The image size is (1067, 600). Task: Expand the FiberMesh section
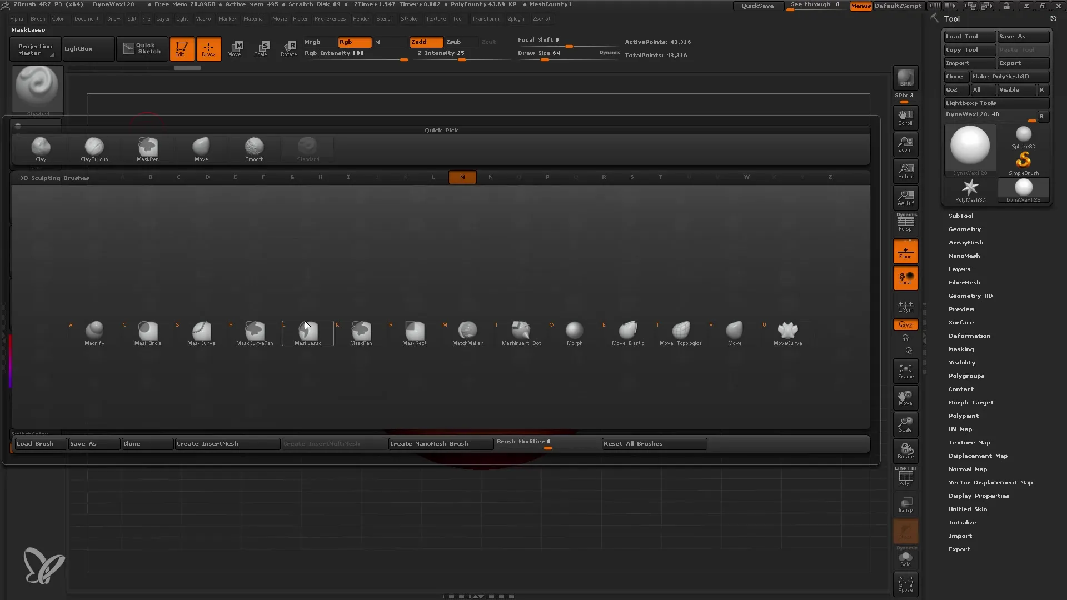[964, 282]
